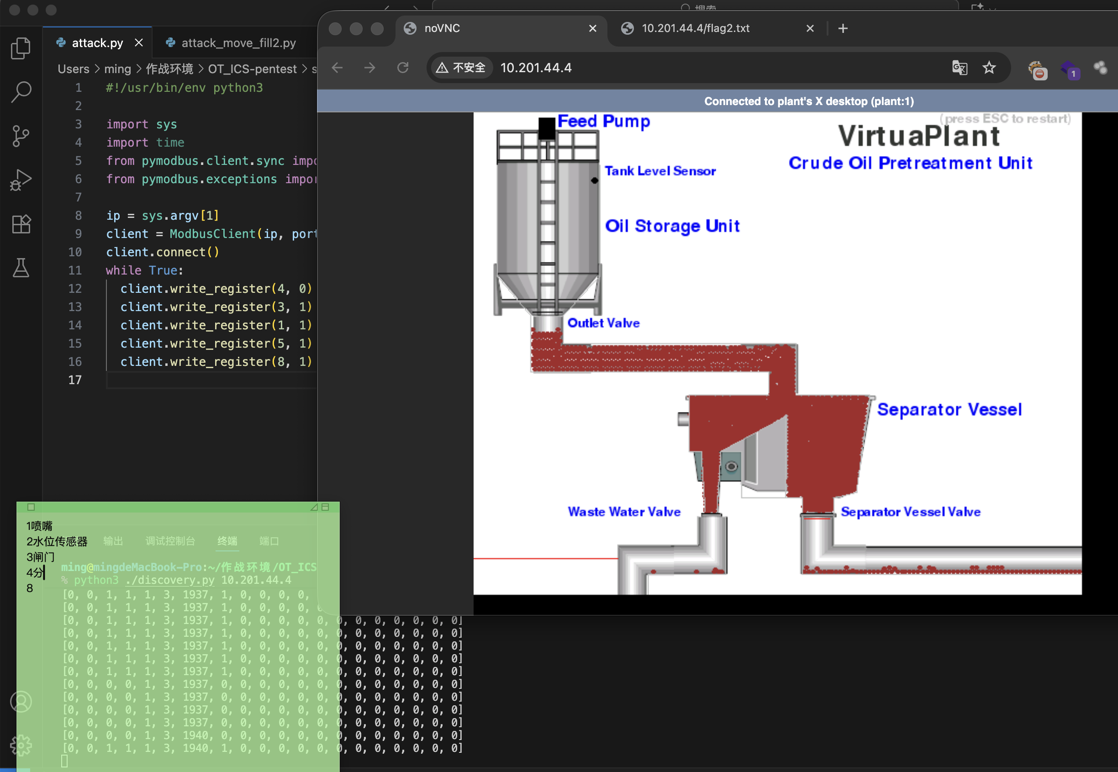1118x772 pixels.
Task: Click the OT_ICS-pentest breadcrumb segment
Action: pos(252,69)
